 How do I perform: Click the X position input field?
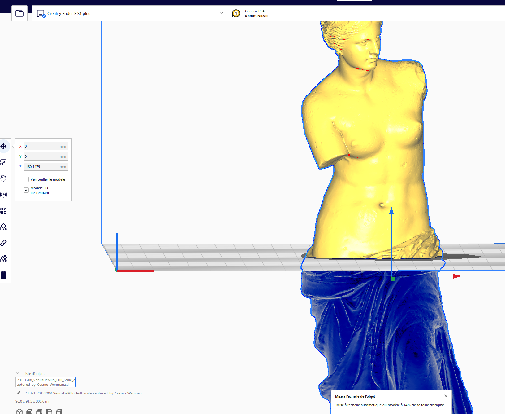click(45, 146)
